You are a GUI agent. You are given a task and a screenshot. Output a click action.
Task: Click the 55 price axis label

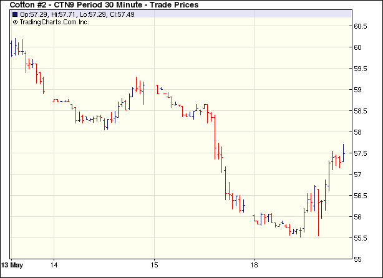pos(359,259)
